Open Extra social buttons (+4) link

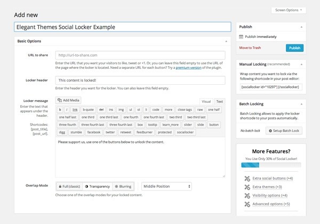coord(273,178)
